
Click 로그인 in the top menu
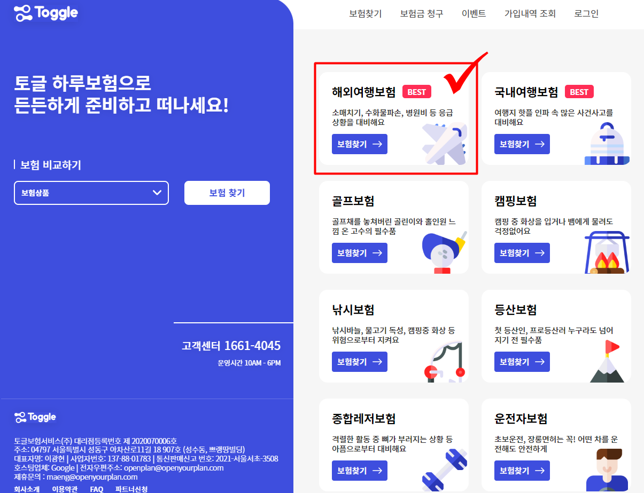click(586, 14)
